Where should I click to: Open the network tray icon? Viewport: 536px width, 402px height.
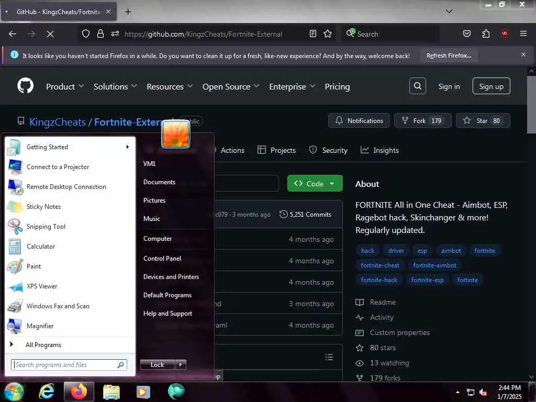point(471,393)
